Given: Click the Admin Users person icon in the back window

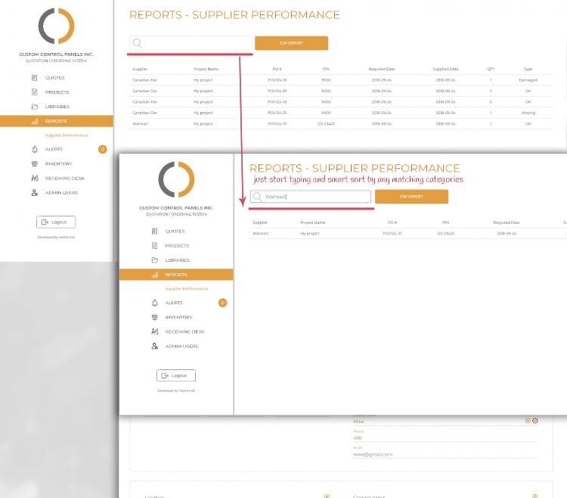Looking at the screenshot, I should point(34,192).
